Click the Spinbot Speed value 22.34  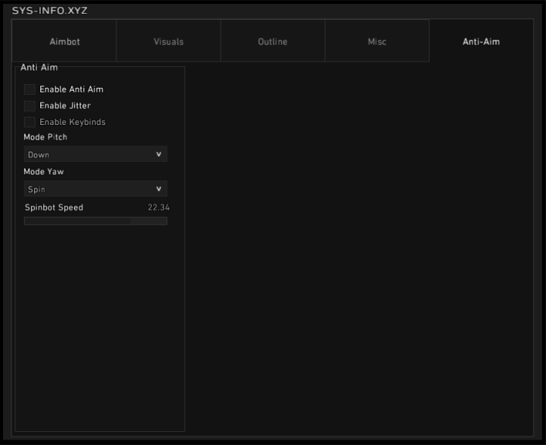(159, 207)
